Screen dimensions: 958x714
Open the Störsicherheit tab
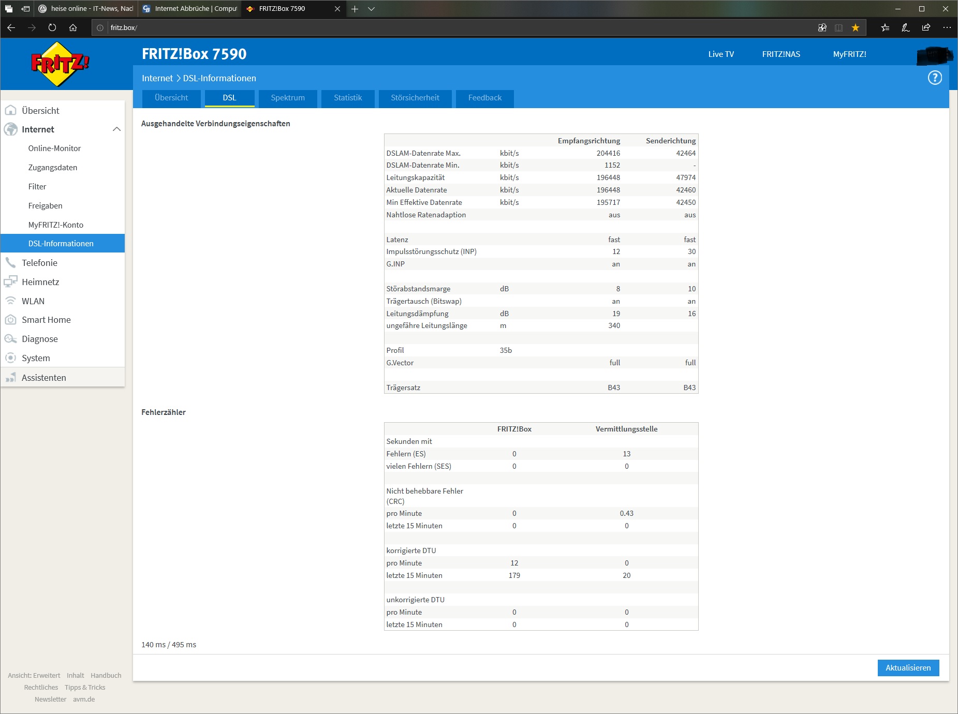point(415,98)
